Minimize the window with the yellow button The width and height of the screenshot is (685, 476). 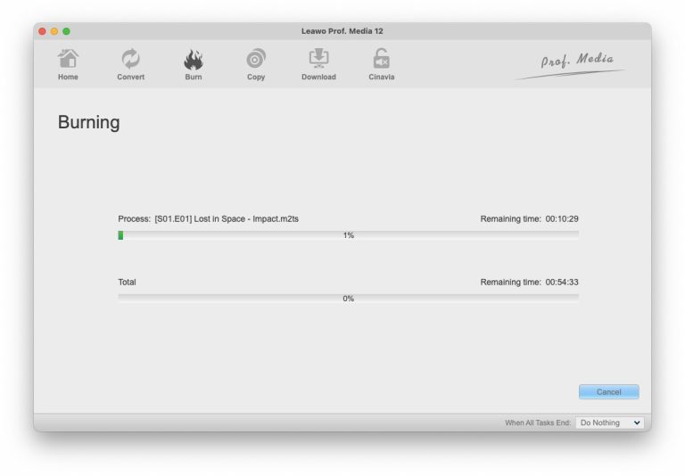[x=54, y=31]
